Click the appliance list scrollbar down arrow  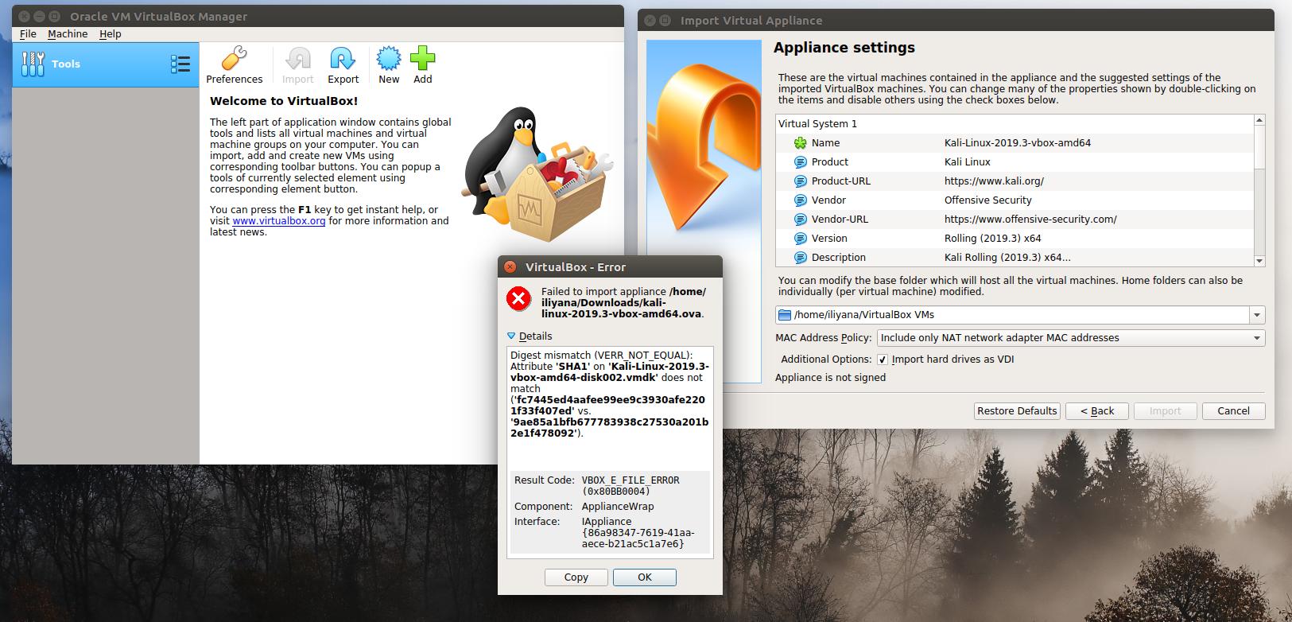(1259, 261)
